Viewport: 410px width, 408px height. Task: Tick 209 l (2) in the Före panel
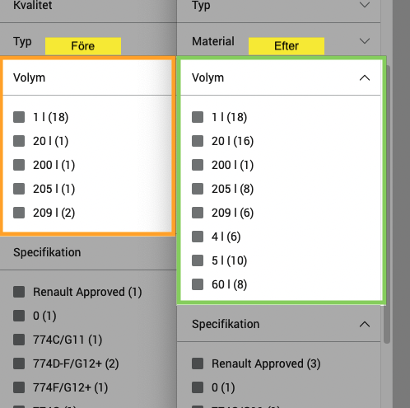tap(19, 213)
